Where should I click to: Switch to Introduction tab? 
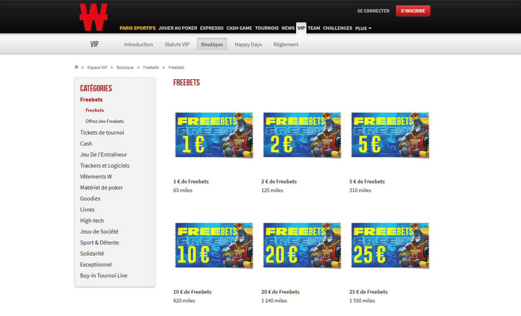139,44
